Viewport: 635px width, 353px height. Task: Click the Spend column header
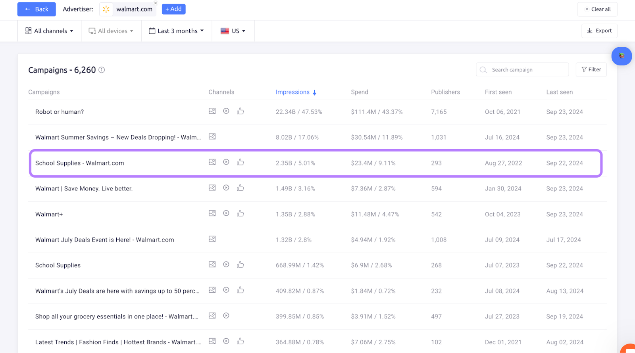click(x=360, y=92)
